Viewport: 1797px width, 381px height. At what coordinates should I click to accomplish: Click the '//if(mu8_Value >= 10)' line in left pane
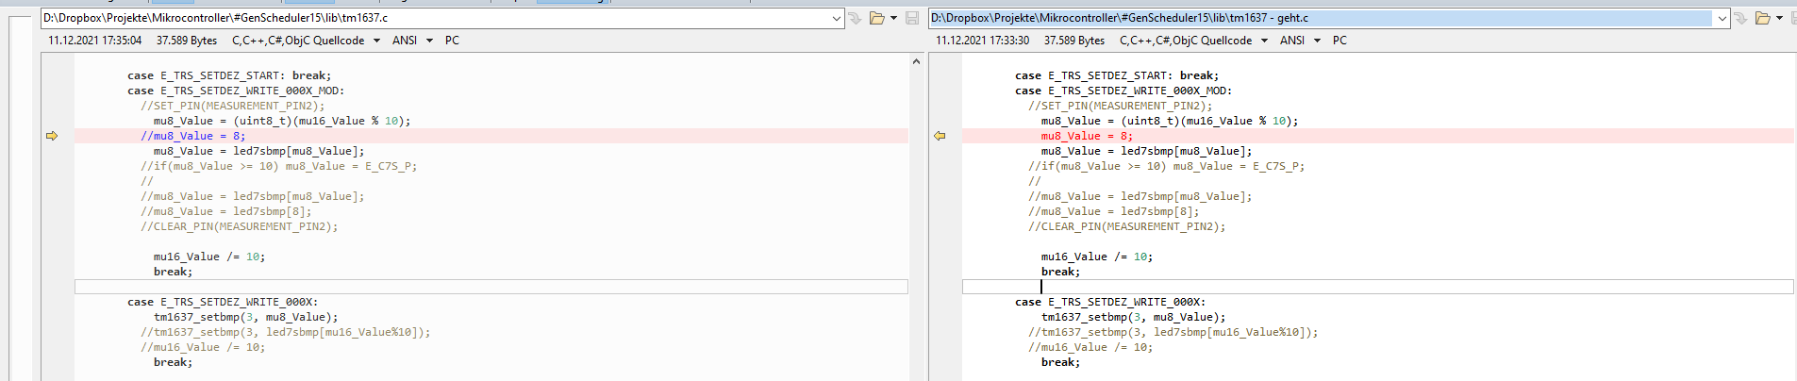pos(279,166)
